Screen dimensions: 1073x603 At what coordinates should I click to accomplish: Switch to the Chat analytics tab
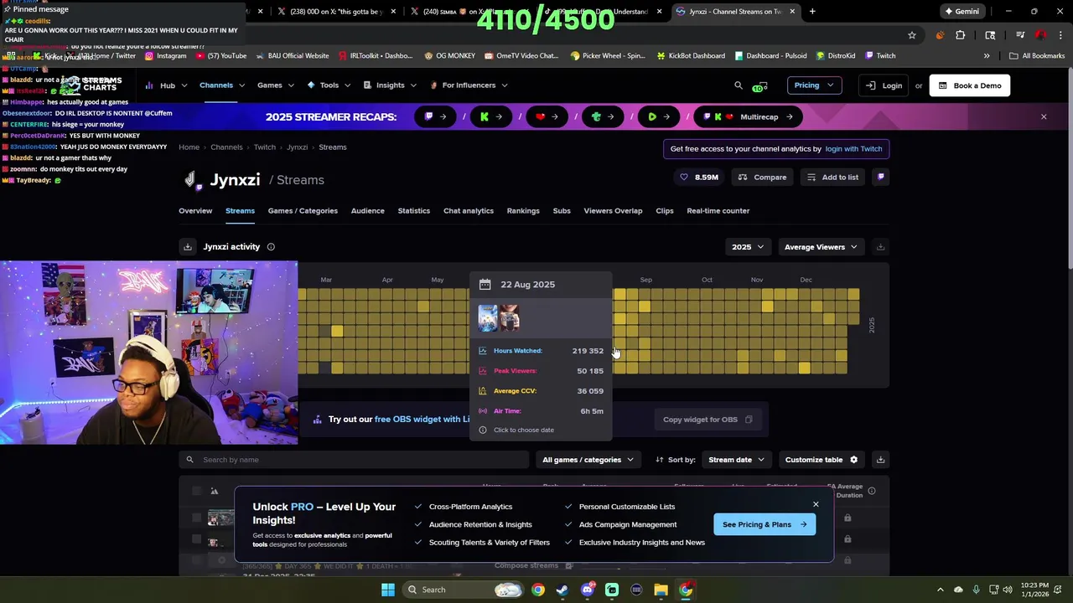pos(468,211)
